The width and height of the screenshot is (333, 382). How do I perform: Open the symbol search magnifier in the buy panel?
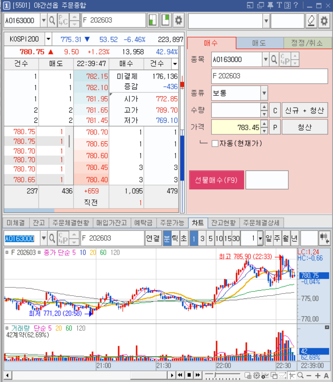pos(274,59)
